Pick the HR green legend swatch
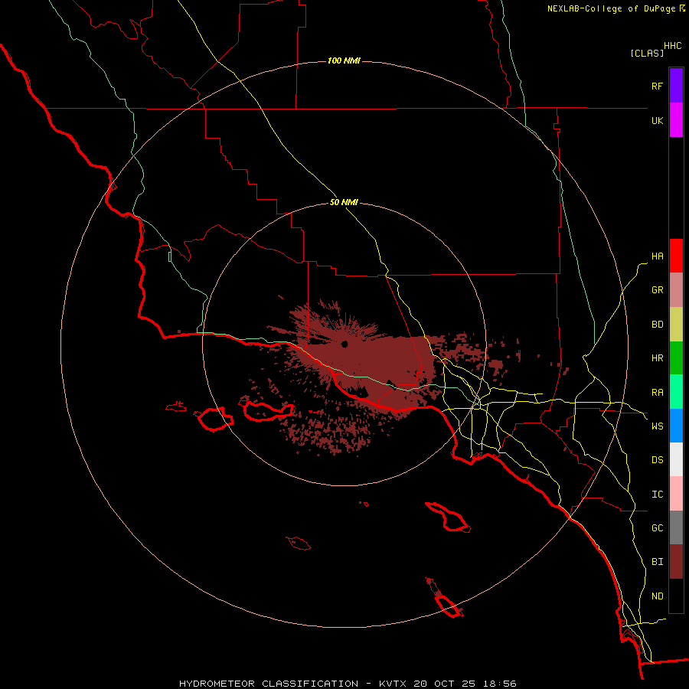 pos(676,358)
